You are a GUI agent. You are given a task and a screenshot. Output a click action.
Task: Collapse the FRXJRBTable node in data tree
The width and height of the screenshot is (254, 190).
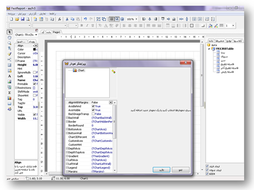point(209,49)
